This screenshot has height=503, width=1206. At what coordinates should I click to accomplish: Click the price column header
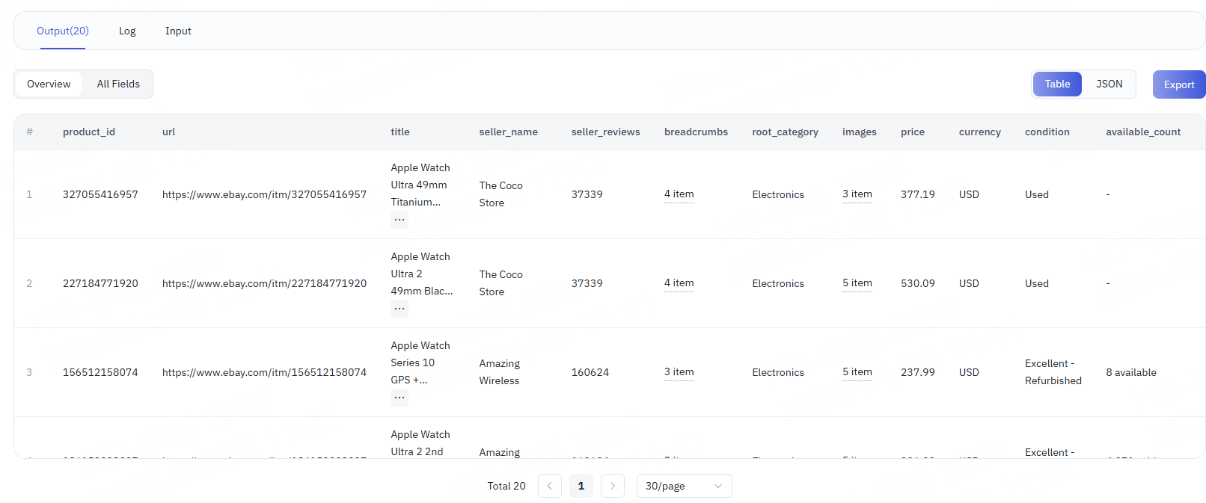(913, 132)
